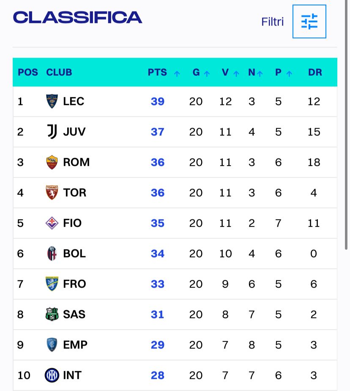Click the Lecce club crest

(x=52, y=101)
